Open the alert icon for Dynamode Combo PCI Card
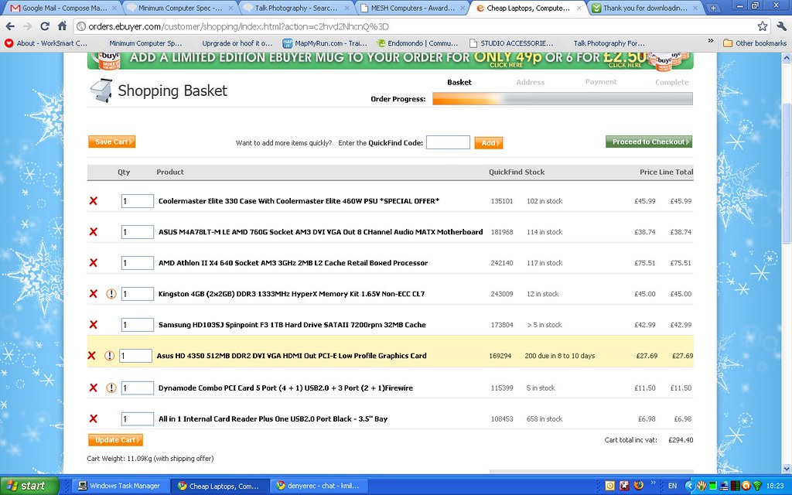The width and height of the screenshot is (792, 495). click(x=111, y=388)
